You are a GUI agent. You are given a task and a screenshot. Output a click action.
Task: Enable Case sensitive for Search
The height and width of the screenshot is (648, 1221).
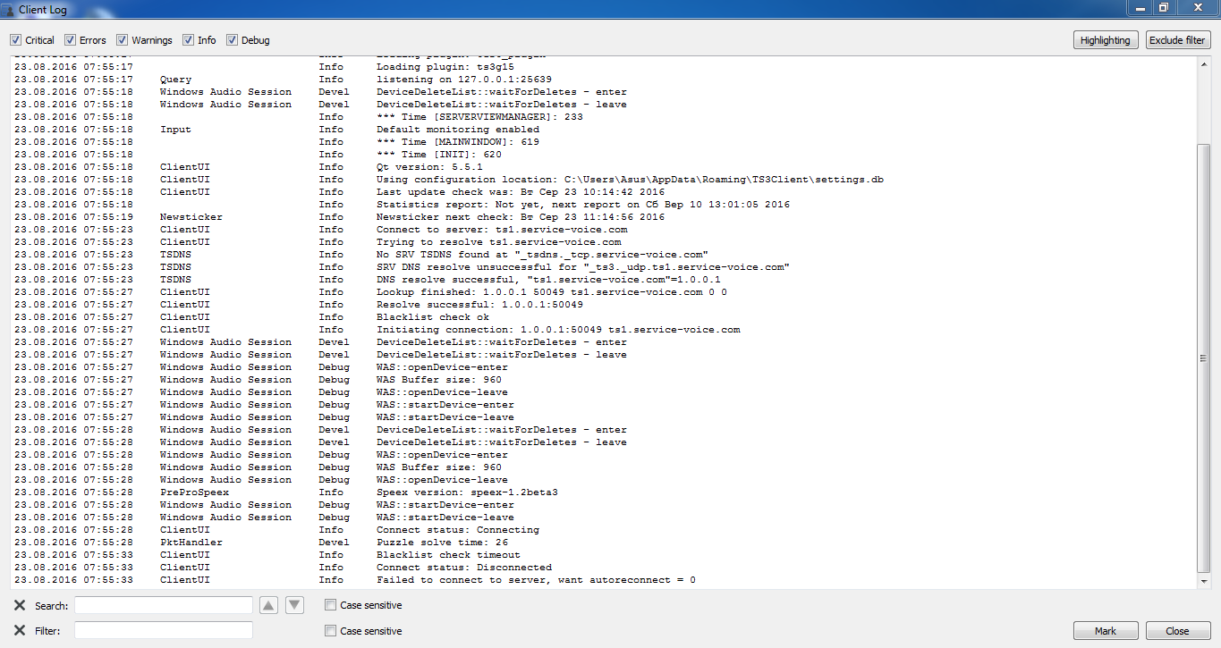coord(331,605)
